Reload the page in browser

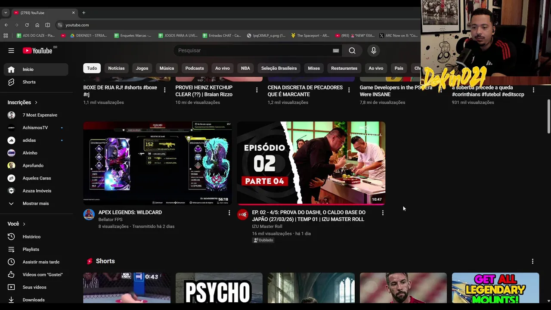tap(27, 25)
